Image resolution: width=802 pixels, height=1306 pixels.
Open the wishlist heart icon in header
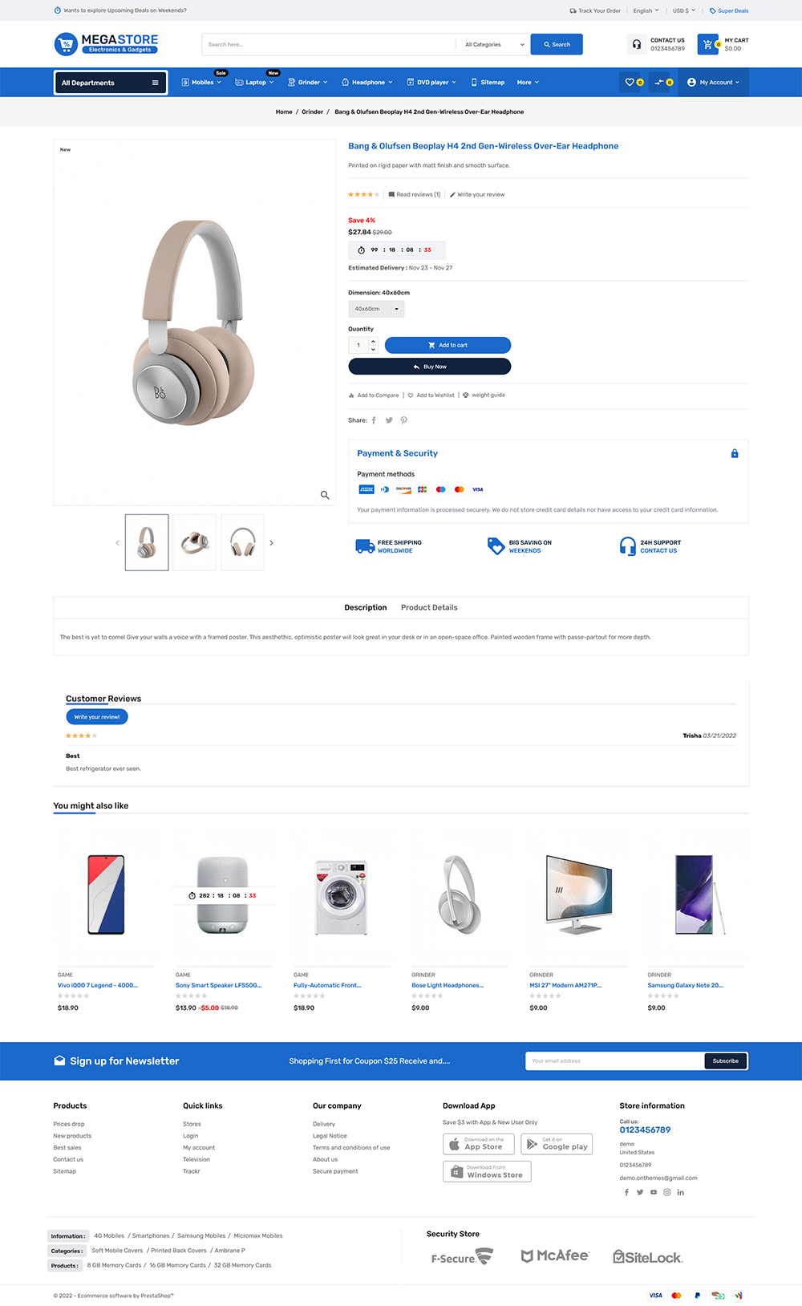630,82
